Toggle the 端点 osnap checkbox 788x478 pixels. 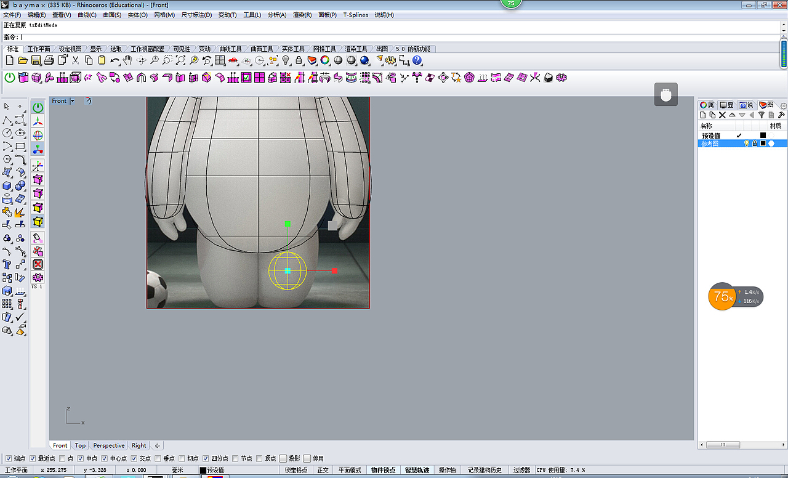[9, 458]
